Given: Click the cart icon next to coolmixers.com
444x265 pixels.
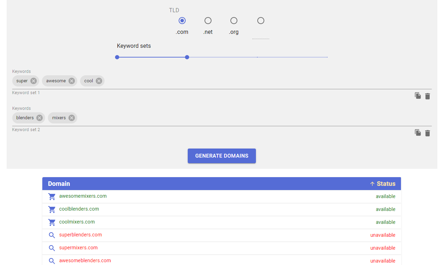Looking at the screenshot, I should 52,222.
